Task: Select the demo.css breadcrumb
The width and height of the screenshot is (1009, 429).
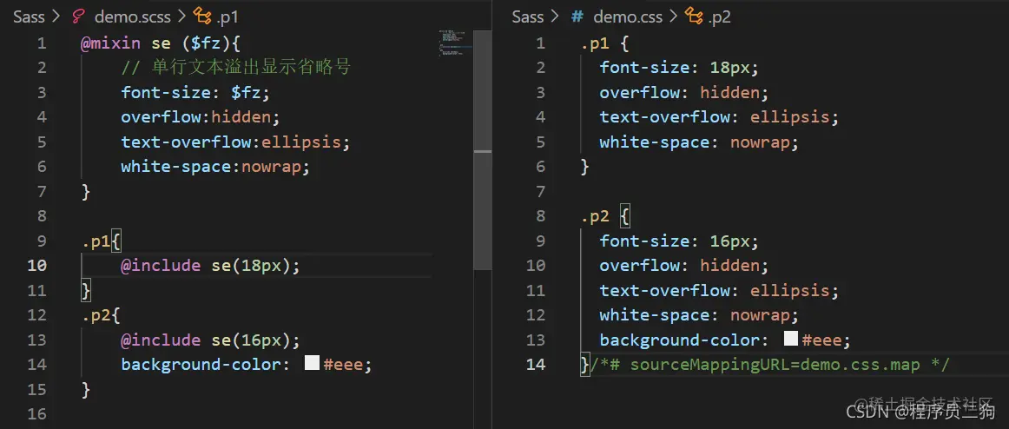Action: 628,16
